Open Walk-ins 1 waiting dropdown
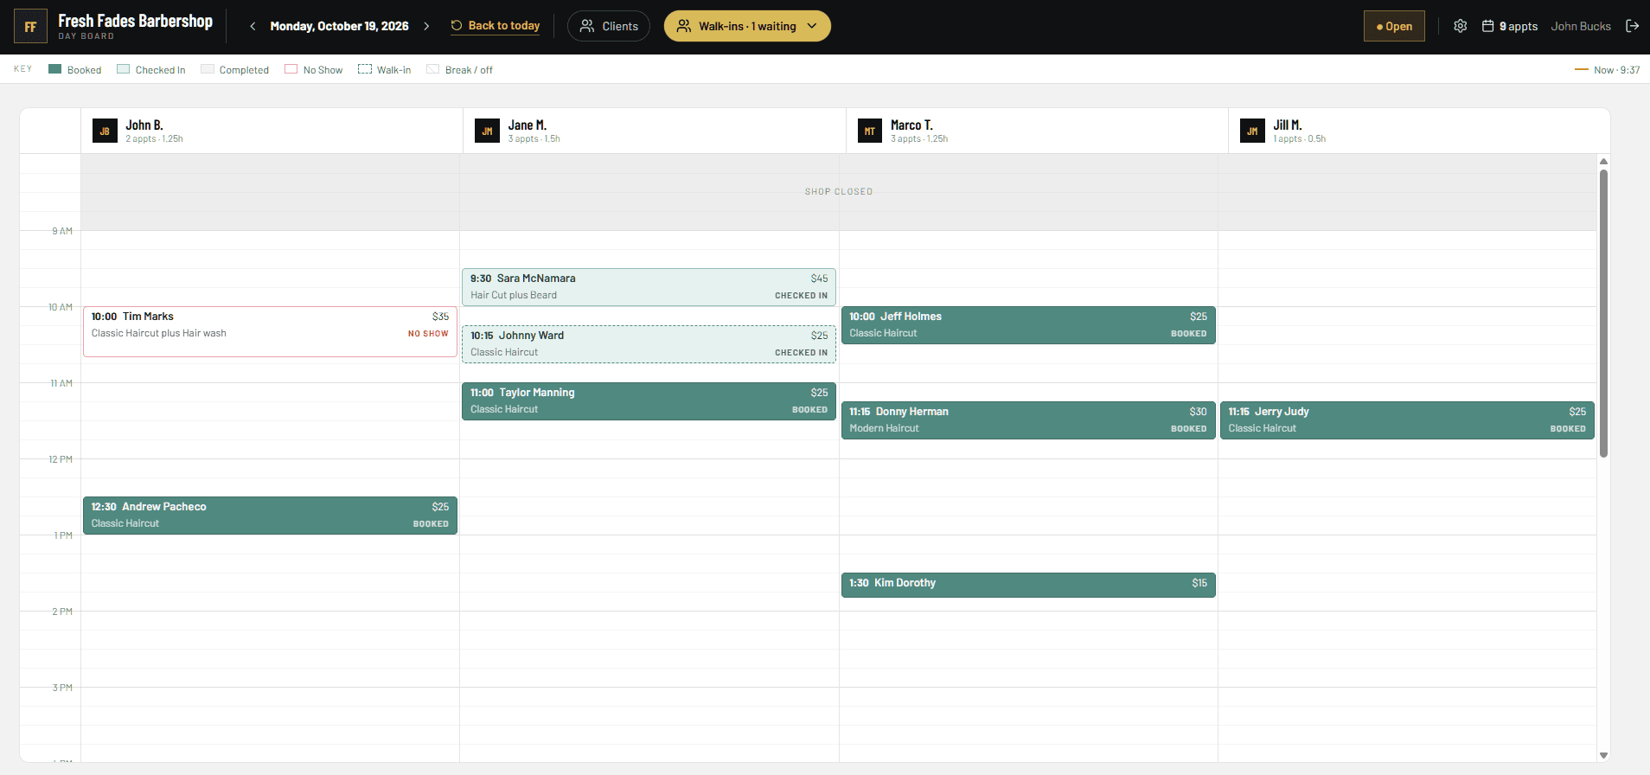 tap(747, 26)
